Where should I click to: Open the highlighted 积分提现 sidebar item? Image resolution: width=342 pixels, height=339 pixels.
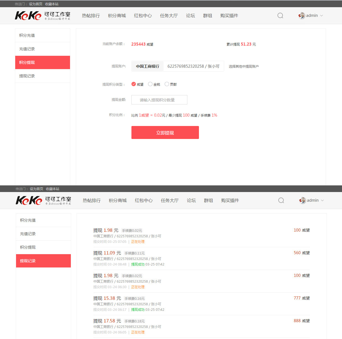click(43, 62)
